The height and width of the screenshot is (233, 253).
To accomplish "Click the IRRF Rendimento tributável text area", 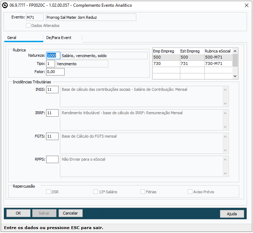I will [141, 120].
